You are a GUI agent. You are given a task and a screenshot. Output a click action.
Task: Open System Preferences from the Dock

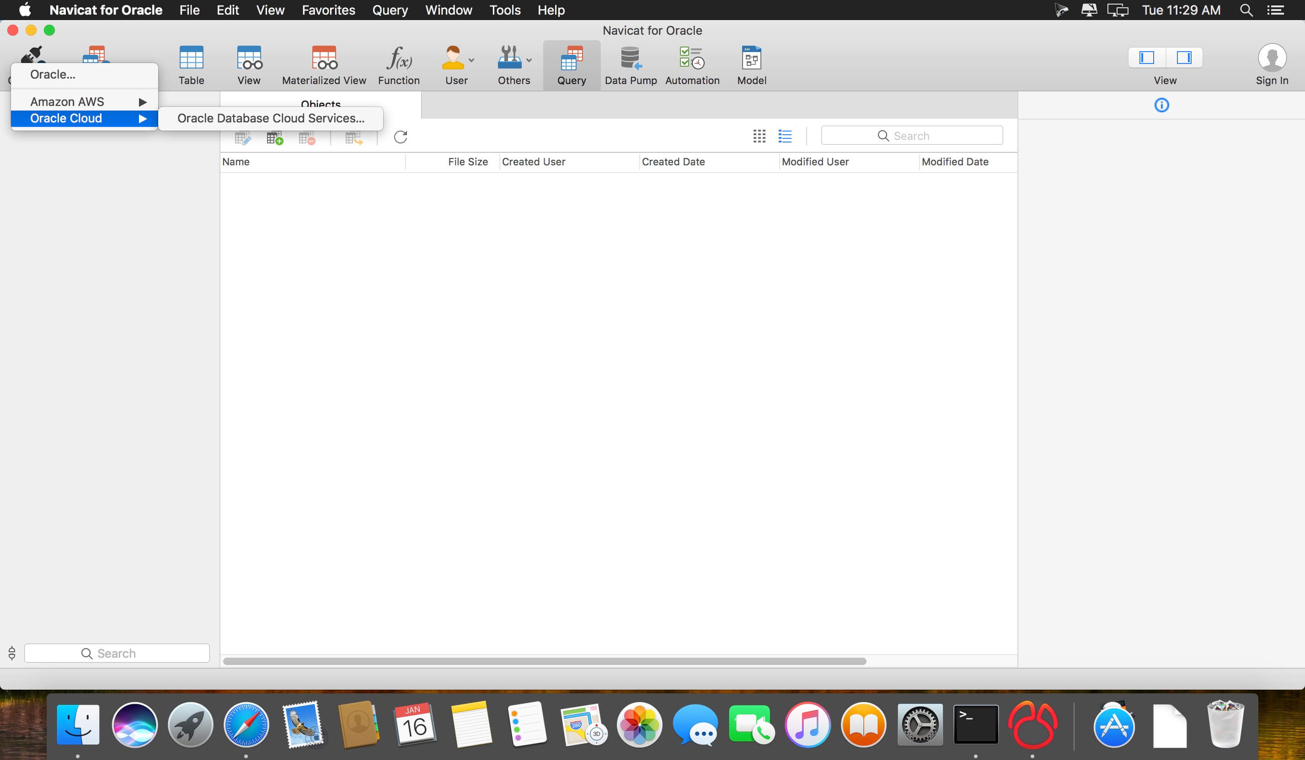coord(920,724)
